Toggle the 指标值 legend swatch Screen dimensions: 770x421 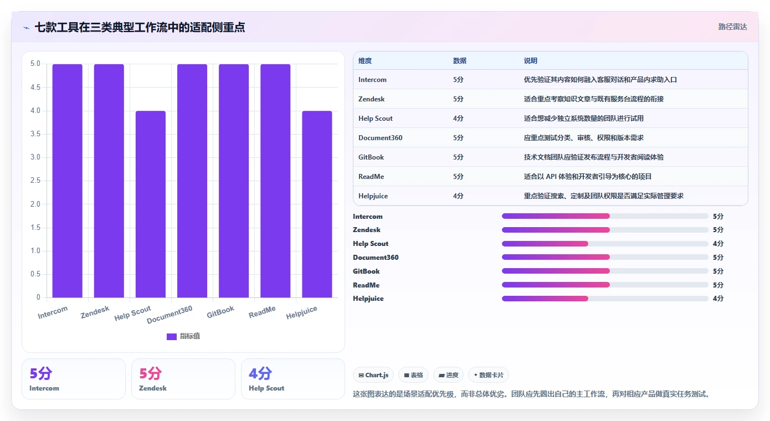pyautogui.click(x=171, y=336)
